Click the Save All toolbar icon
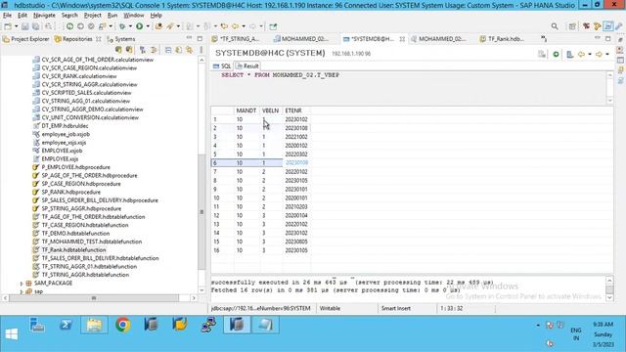The image size is (626, 352). 36,26
